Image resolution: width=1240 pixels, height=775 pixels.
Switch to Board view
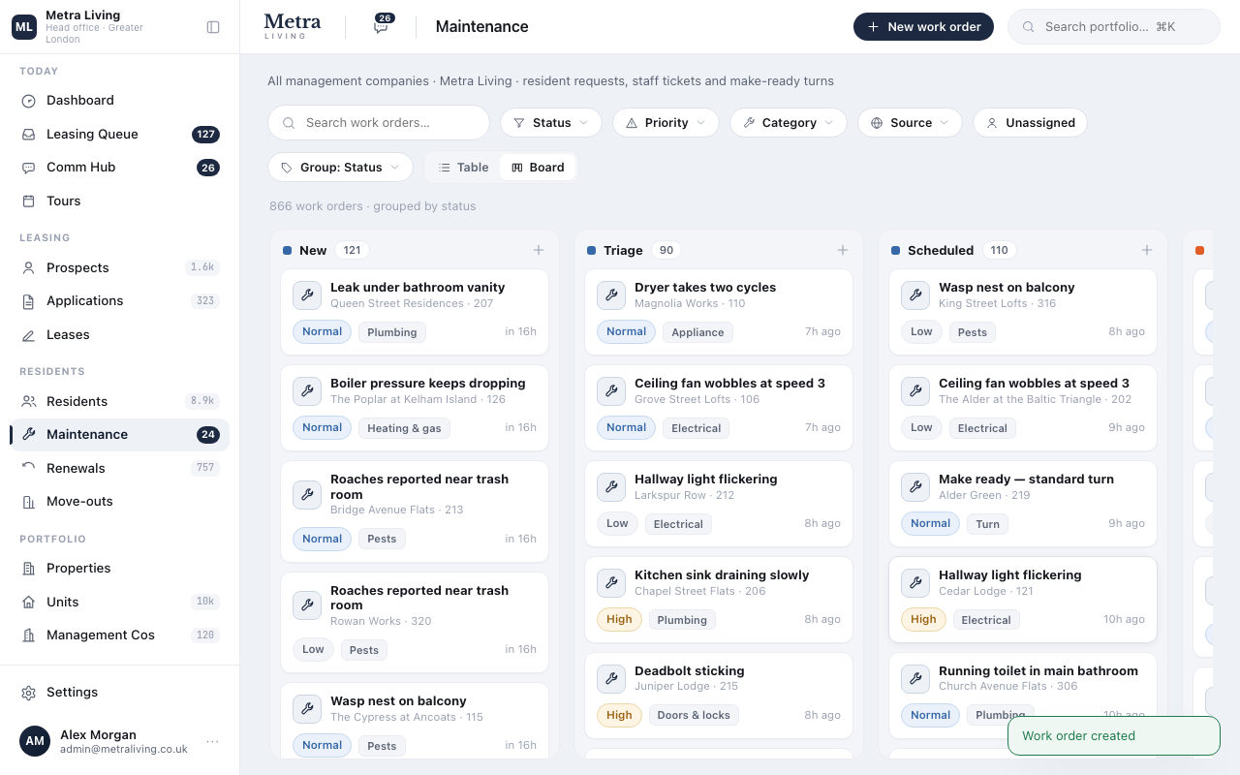(x=538, y=168)
